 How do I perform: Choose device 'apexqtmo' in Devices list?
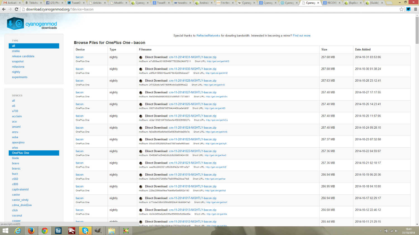point(18,143)
